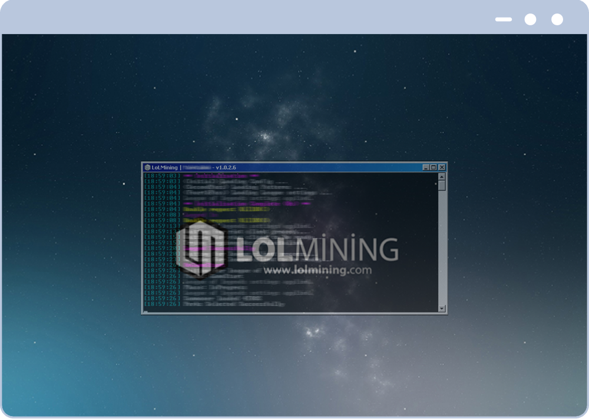589x419 pixels.
Task: Click the console scrollbar down arrow
Action: point(442,308)
